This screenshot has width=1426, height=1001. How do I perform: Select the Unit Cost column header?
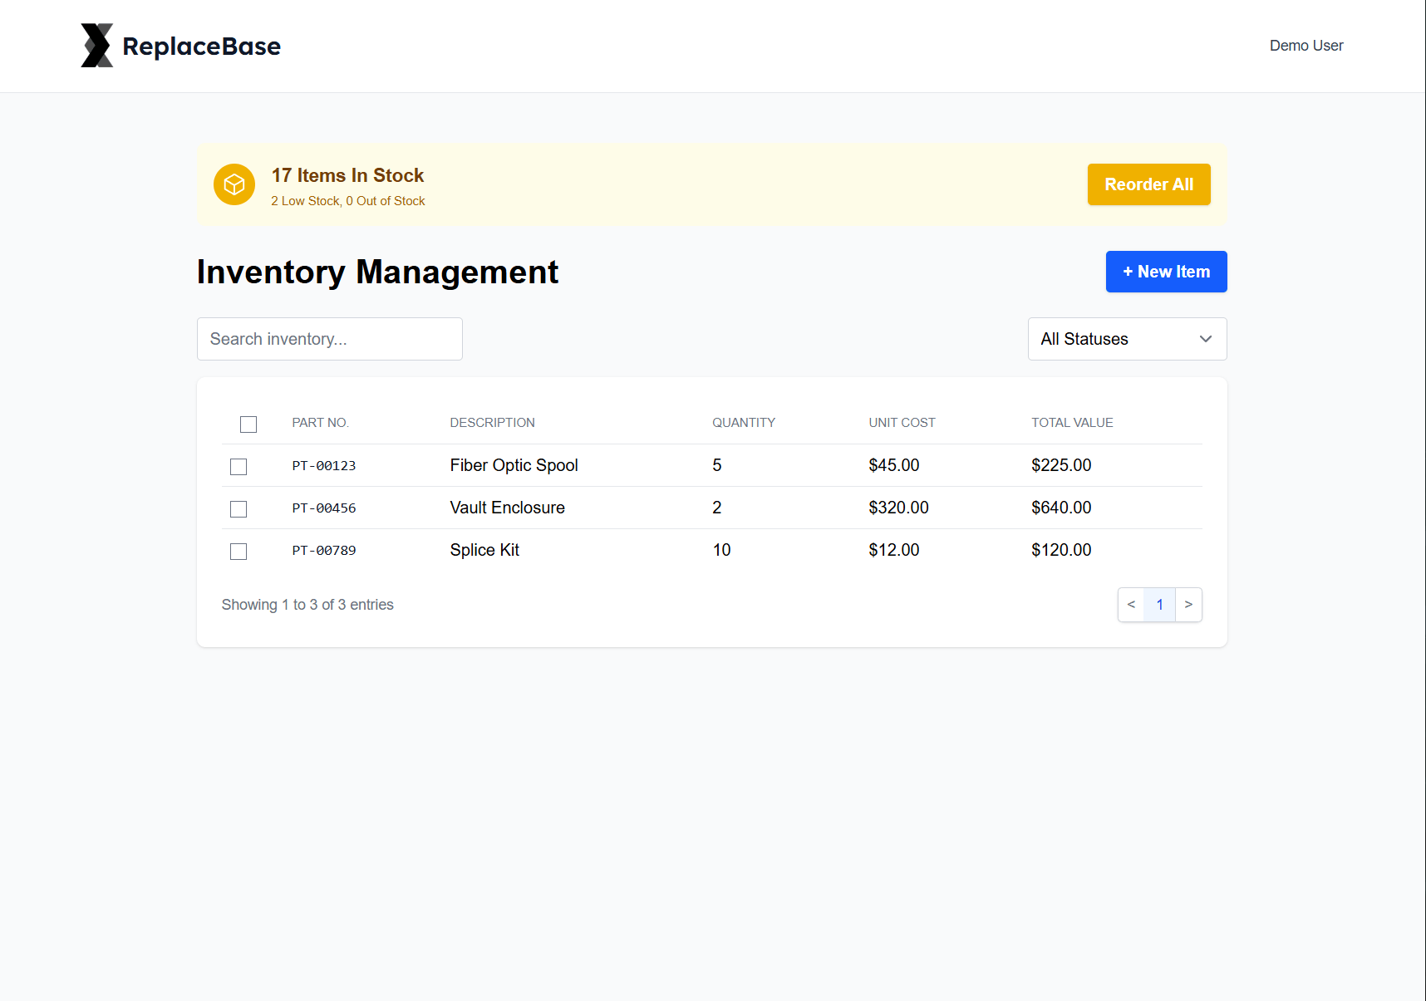(x=901, y=422)
